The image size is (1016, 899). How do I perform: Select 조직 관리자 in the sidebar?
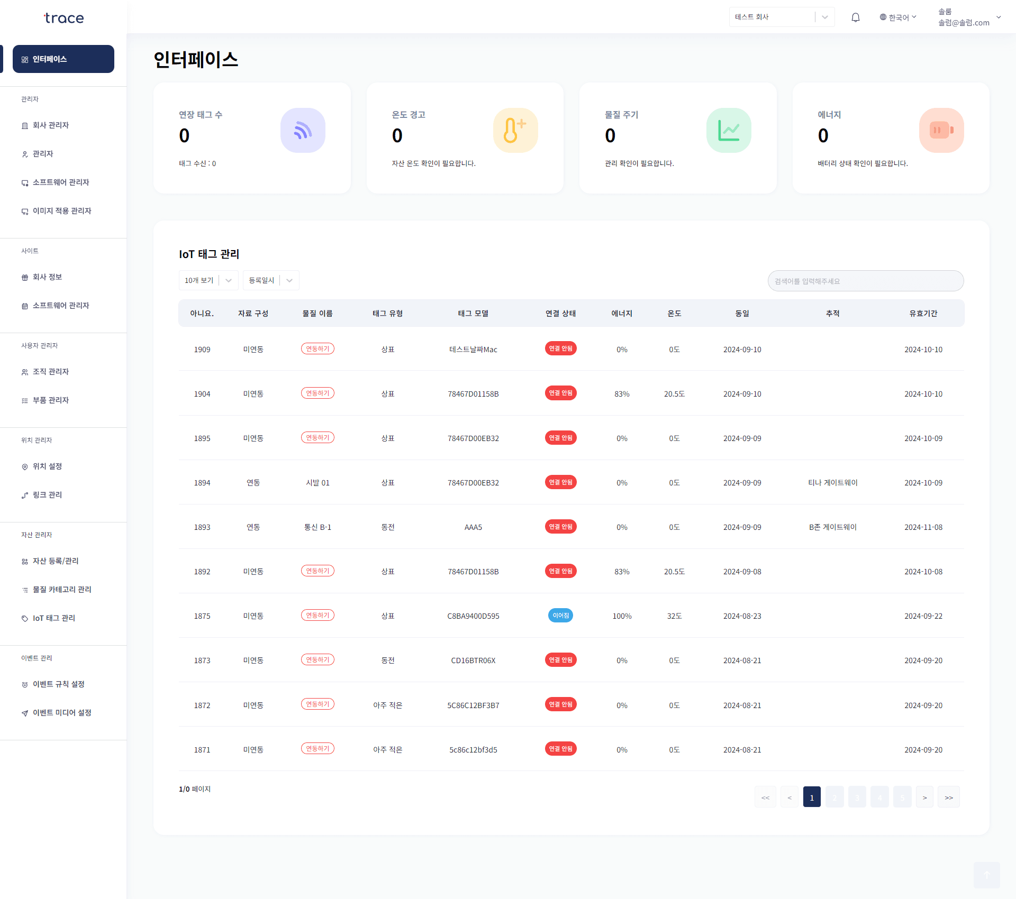(x=50, y=371)
